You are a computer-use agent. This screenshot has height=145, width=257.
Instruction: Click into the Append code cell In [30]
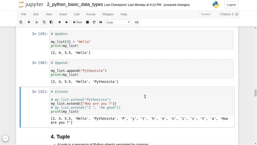tap(141, 69)
